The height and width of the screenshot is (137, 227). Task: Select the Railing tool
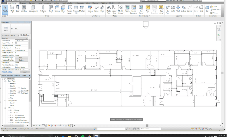90,9
